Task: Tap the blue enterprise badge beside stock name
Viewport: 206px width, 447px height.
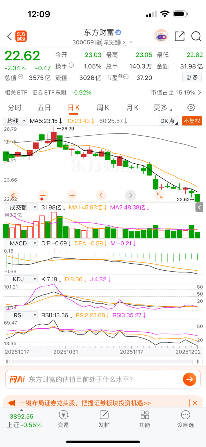Action: pos(118,32)
